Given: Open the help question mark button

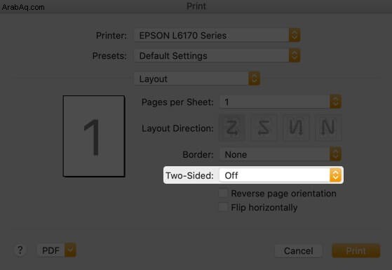Looking at the screenshot, I should [x=20, y=250].
